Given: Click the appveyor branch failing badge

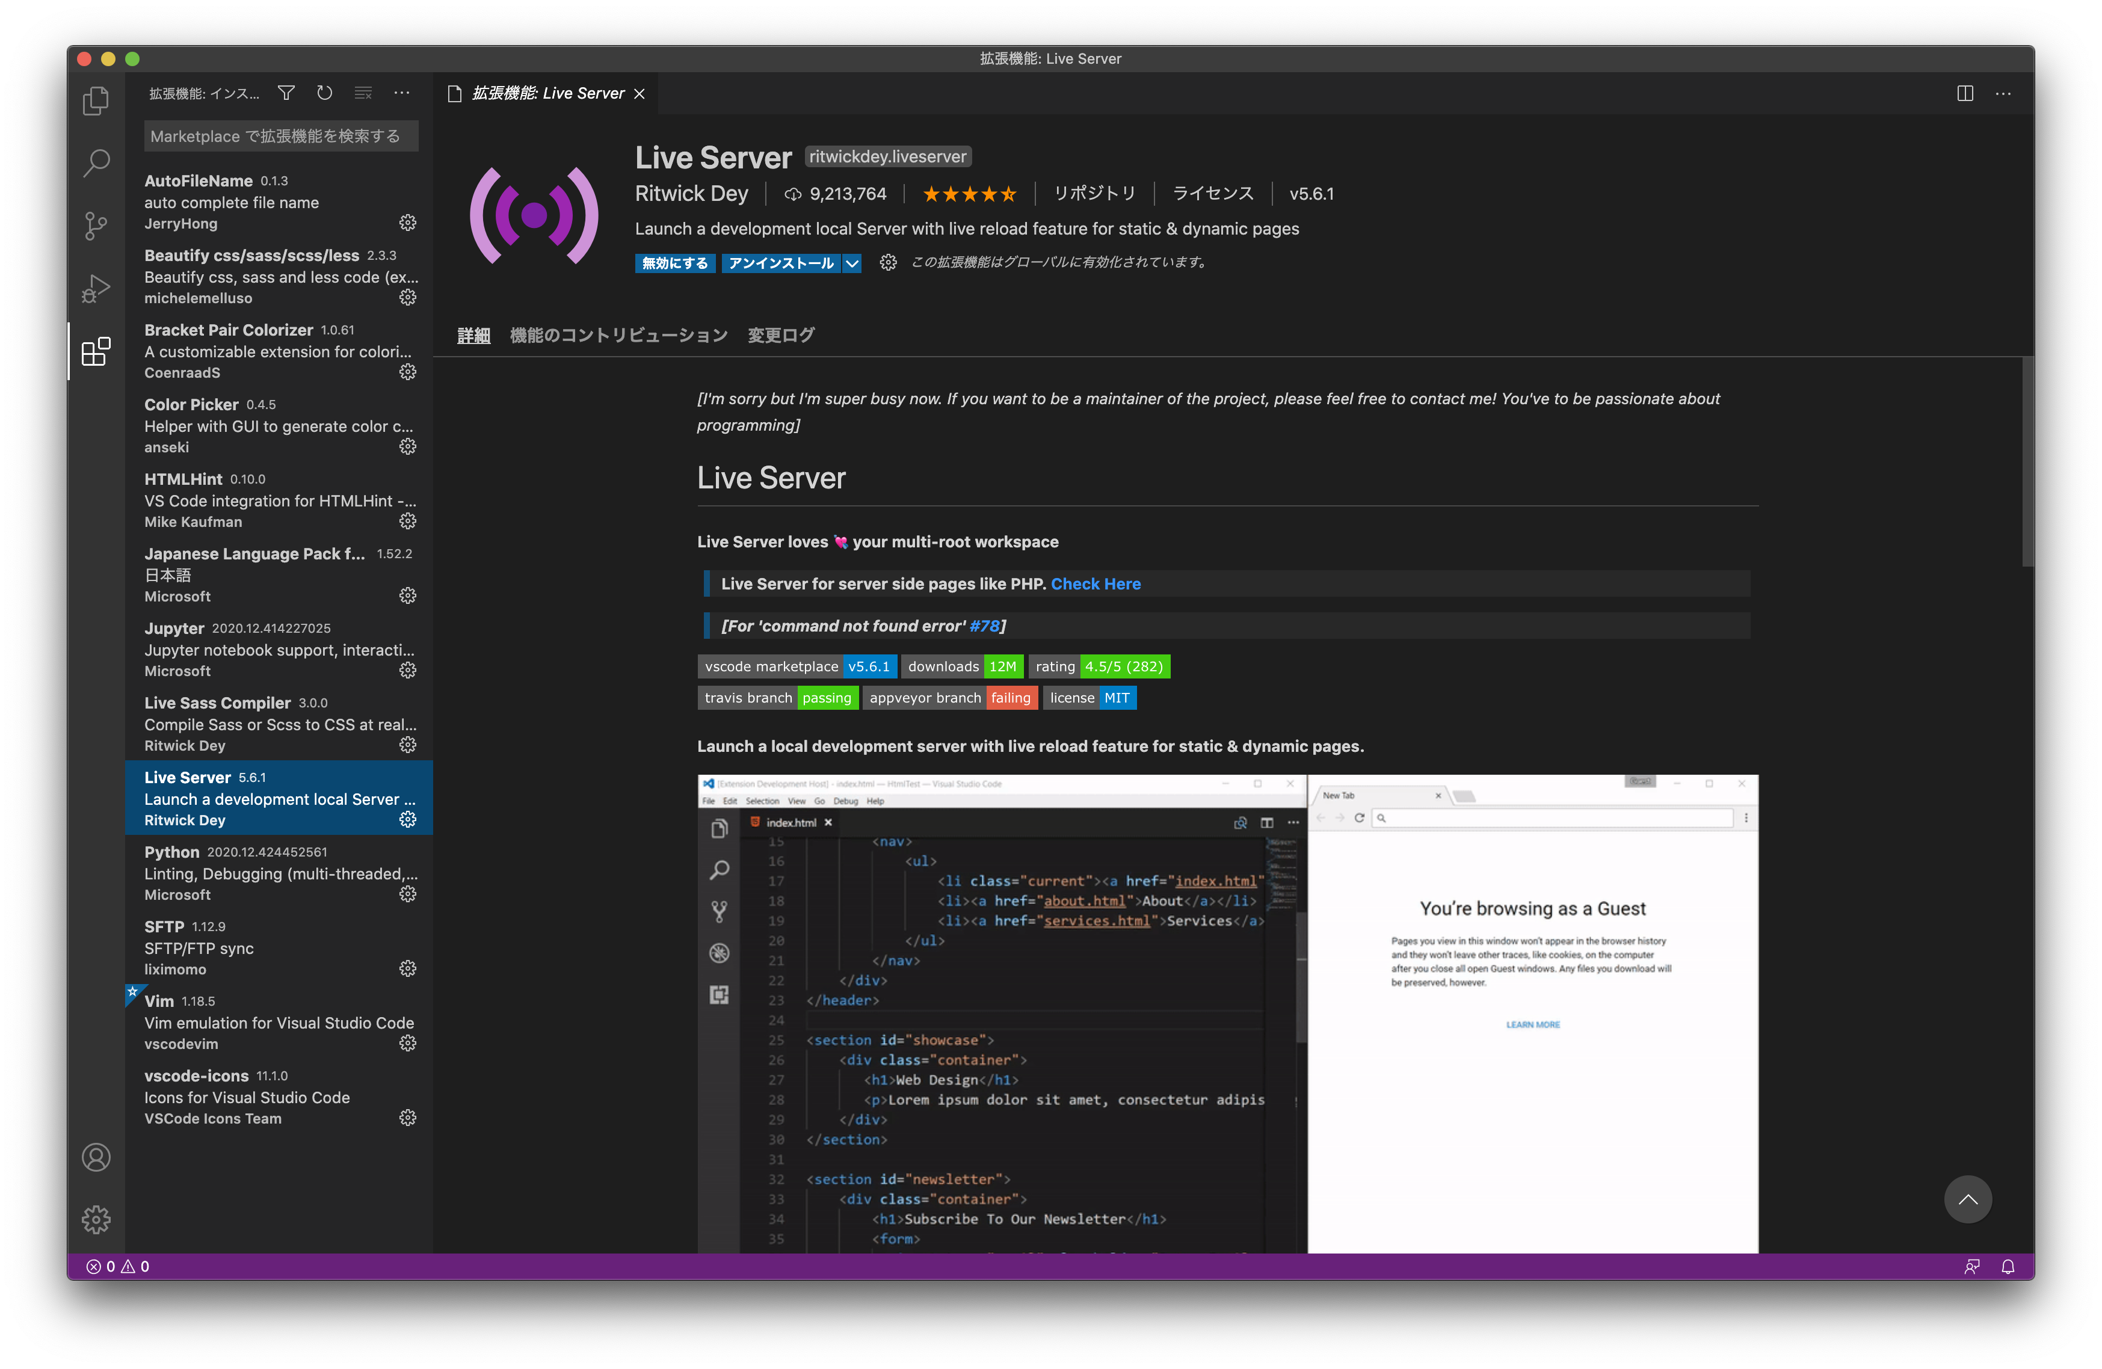Looking at the screenshot, I should 951,698.
